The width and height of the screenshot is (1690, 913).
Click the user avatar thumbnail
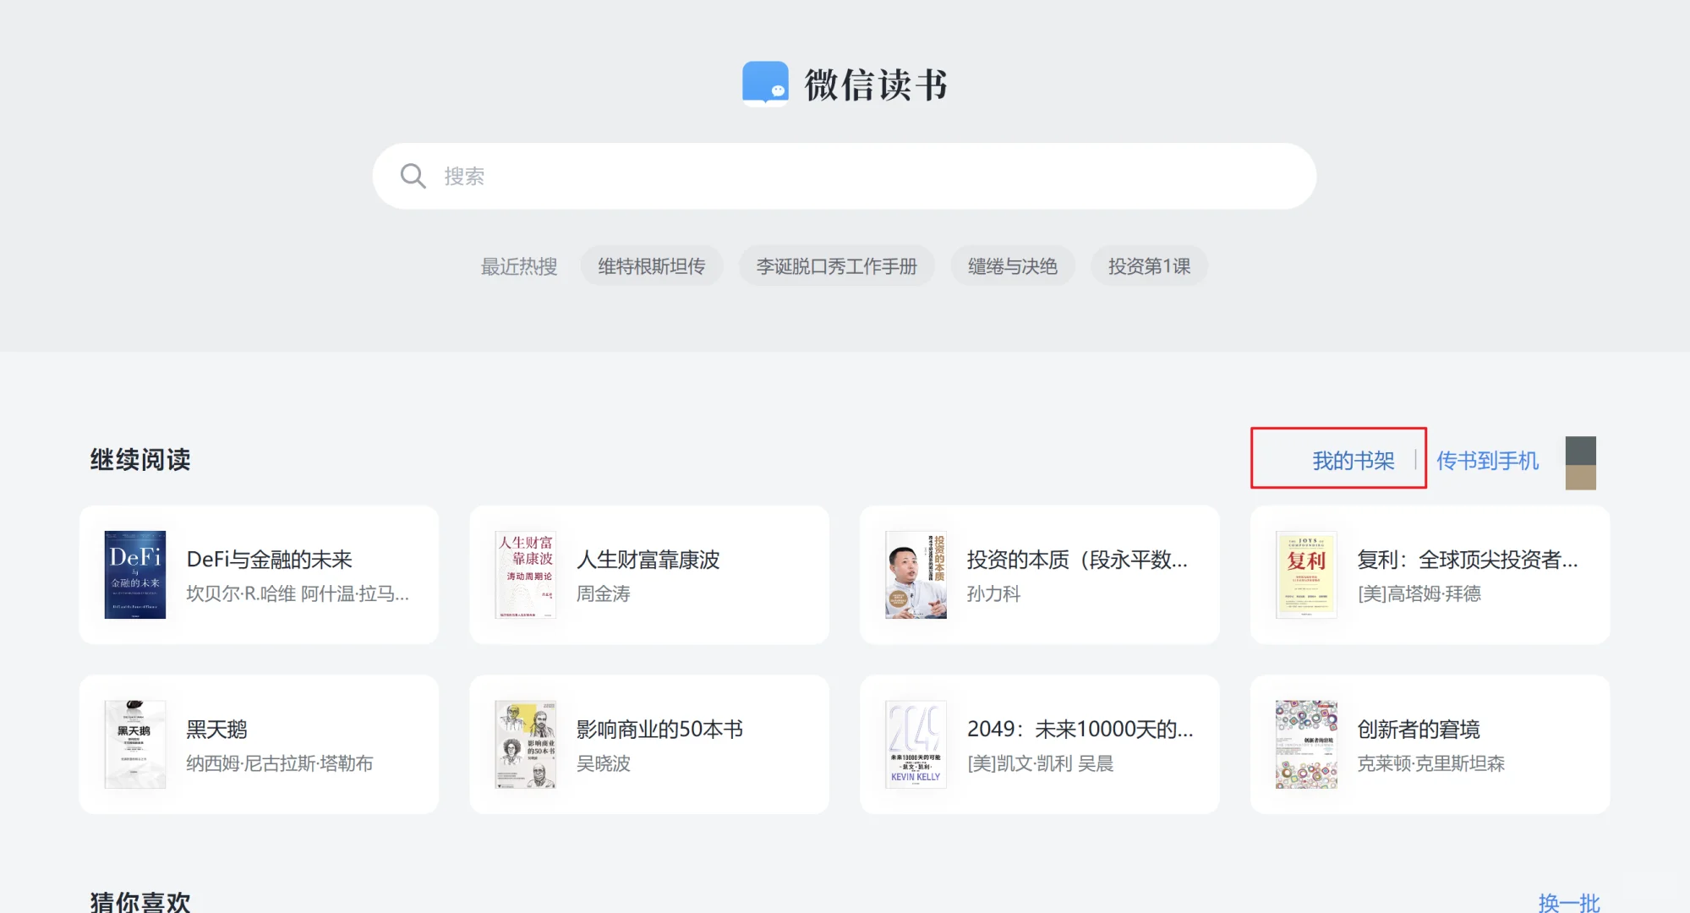point(1580,462)
